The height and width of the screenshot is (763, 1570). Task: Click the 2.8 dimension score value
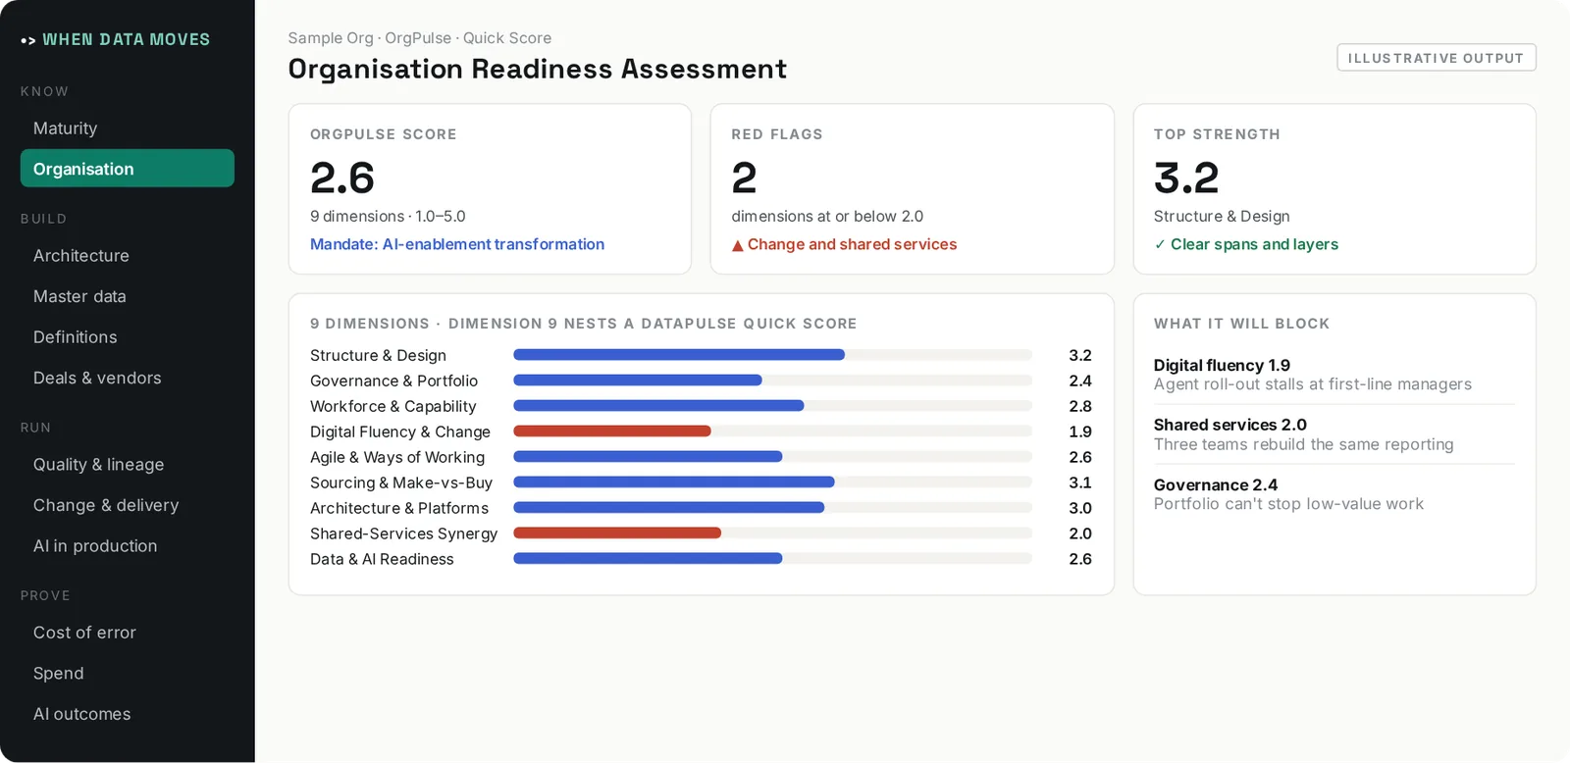click(1080, 406)
